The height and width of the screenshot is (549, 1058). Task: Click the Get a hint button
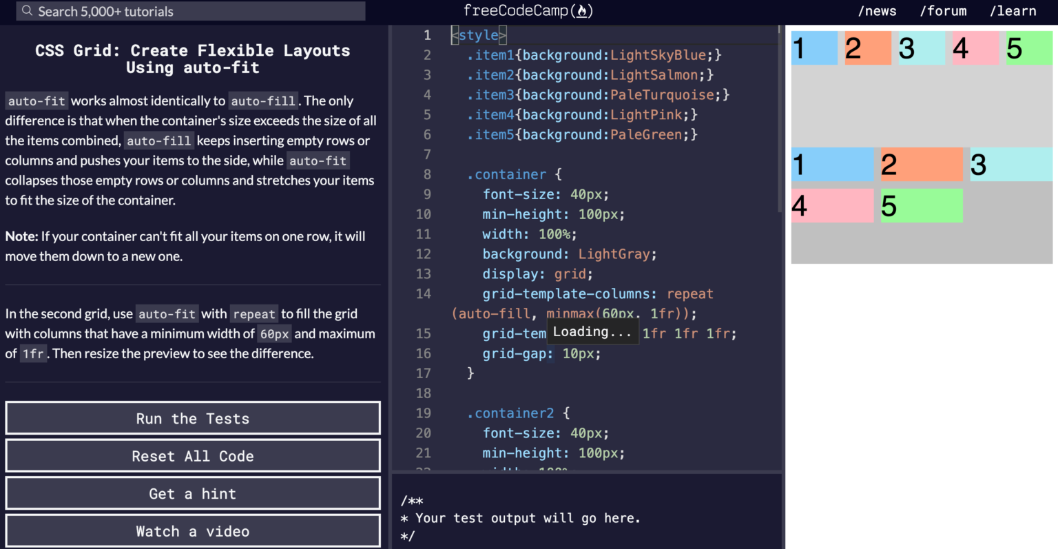[192, 493]
